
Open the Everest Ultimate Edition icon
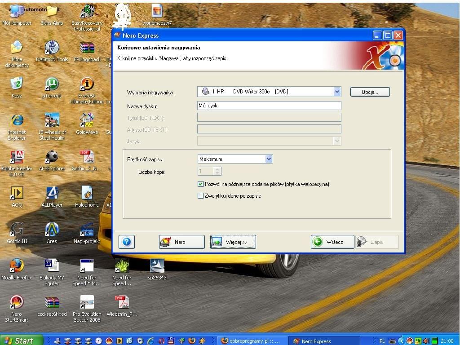[87, 84]
